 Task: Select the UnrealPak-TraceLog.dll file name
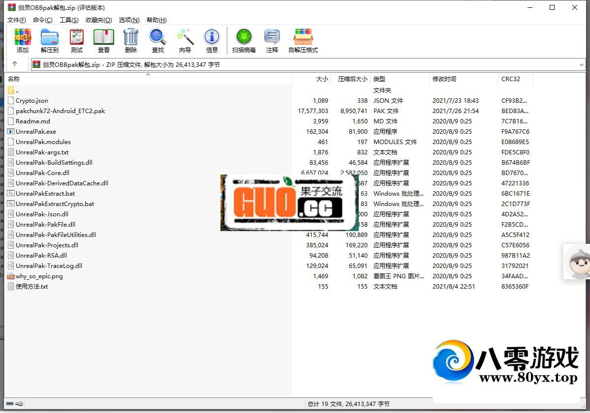(x=49, y=265)
